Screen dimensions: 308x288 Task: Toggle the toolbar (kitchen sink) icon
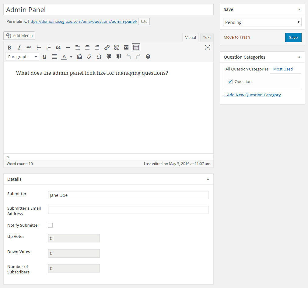[x=136, y=47]
